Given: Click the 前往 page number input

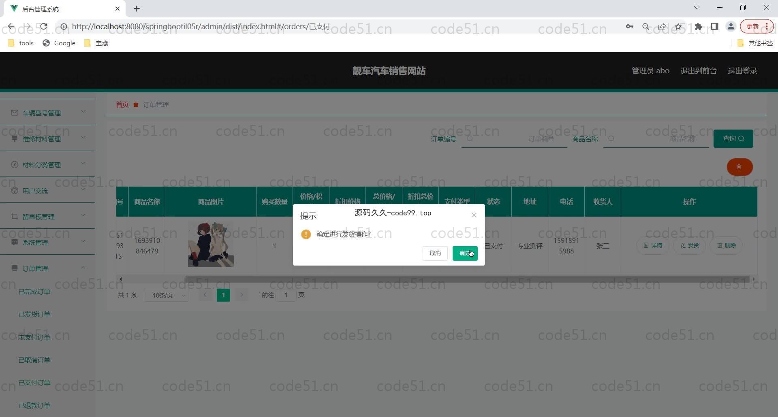Looking at the screenshot, I should [286, 295].
